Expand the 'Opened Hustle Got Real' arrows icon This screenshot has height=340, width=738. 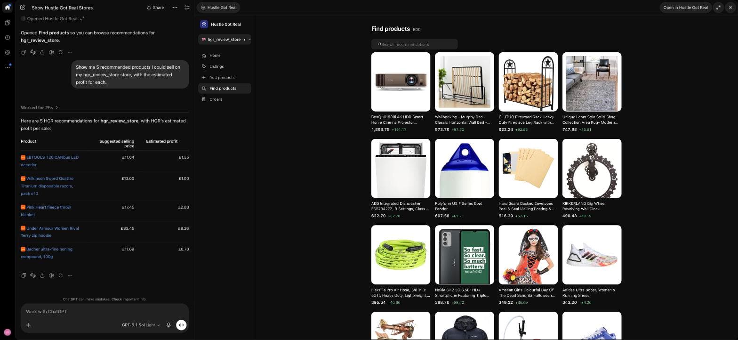point(82,19)
